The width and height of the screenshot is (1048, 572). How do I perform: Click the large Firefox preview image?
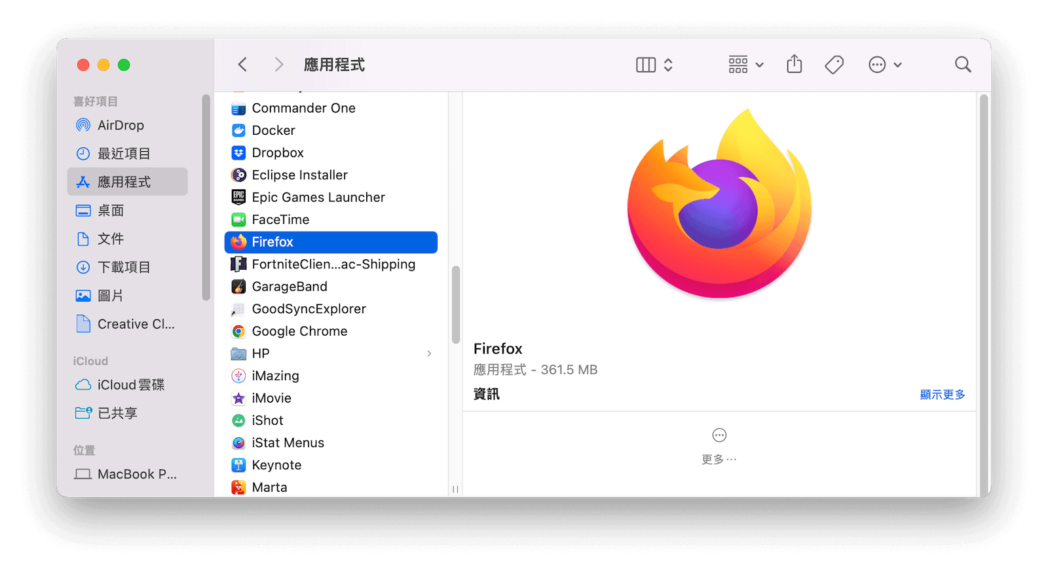[719, 204]
